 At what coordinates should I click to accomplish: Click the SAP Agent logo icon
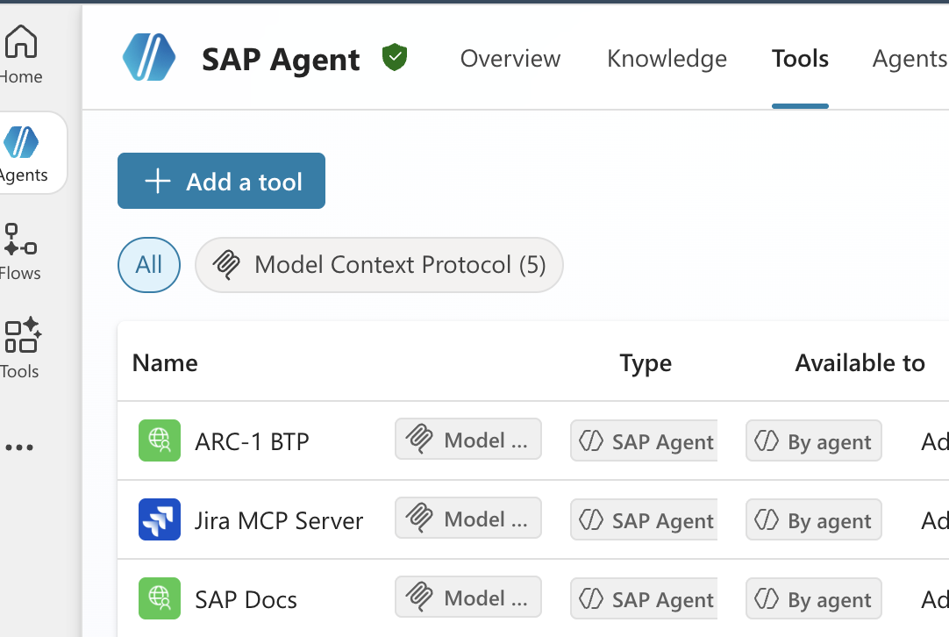click(x=149, y=58)
